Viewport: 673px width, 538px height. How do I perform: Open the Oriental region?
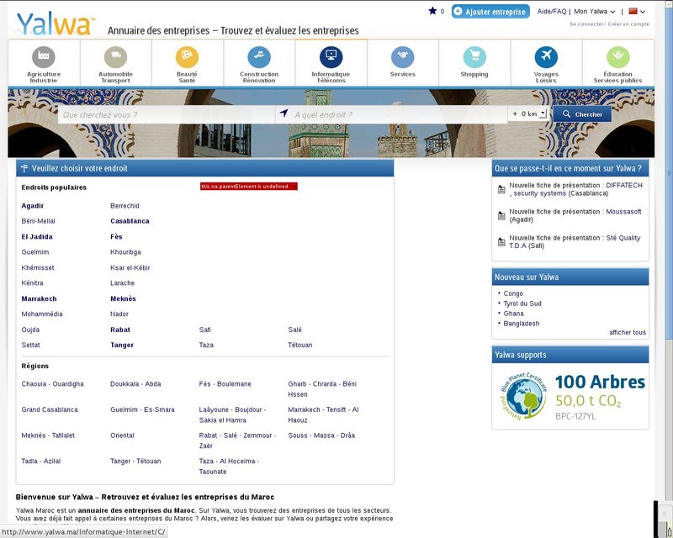pos(122,435)
